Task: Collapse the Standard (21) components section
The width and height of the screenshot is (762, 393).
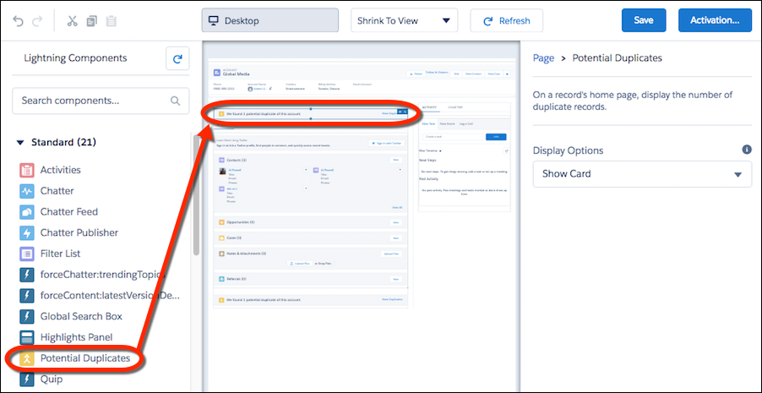Action: [x=20, y=143]
